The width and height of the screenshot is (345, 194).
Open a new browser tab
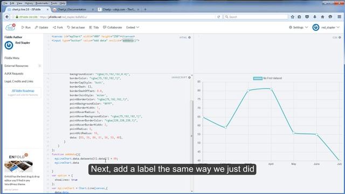(x=145, y=10)
